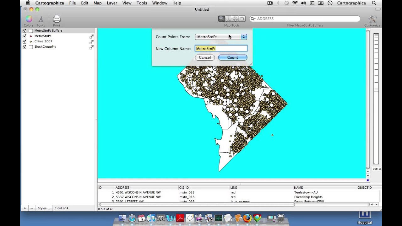This screenshot has width=402, height=226.
Task: Launch Safari from the Dock
Action: [132, 218]
